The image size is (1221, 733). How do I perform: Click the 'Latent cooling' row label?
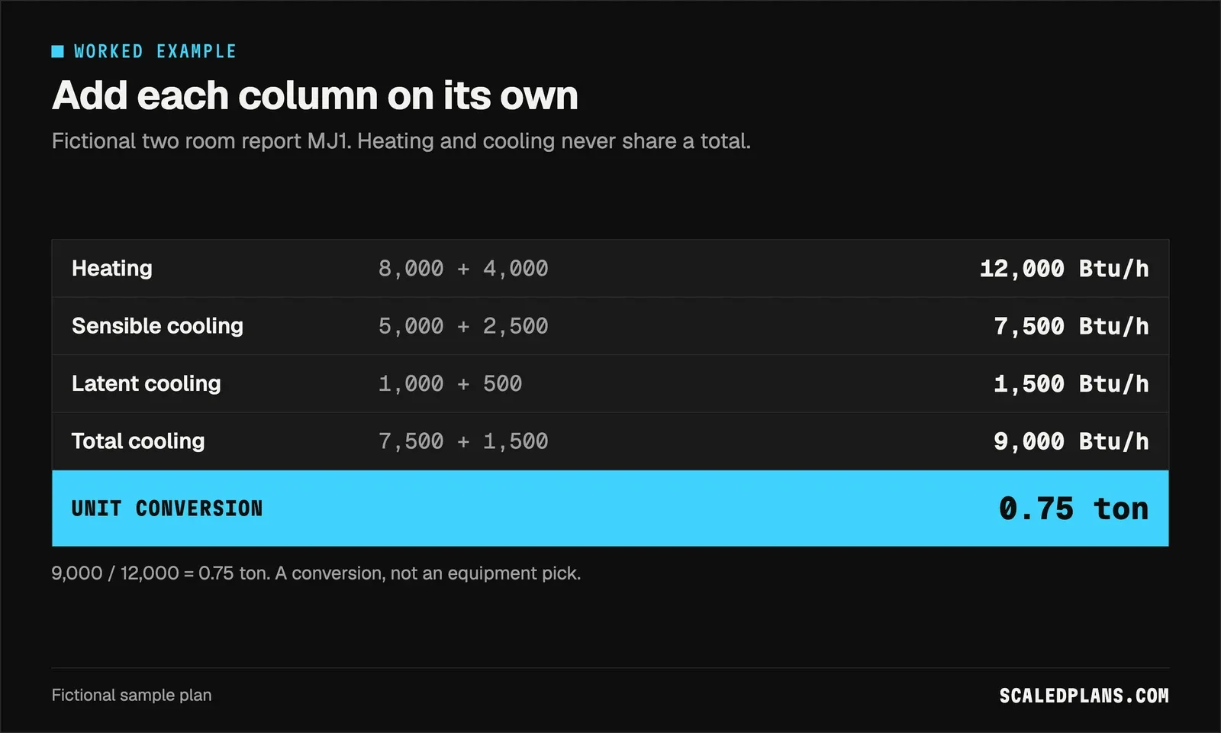147,383
